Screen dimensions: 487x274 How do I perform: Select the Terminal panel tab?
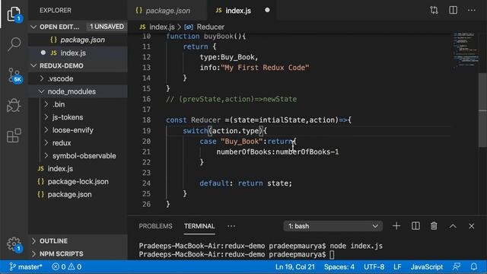(199, 226)
